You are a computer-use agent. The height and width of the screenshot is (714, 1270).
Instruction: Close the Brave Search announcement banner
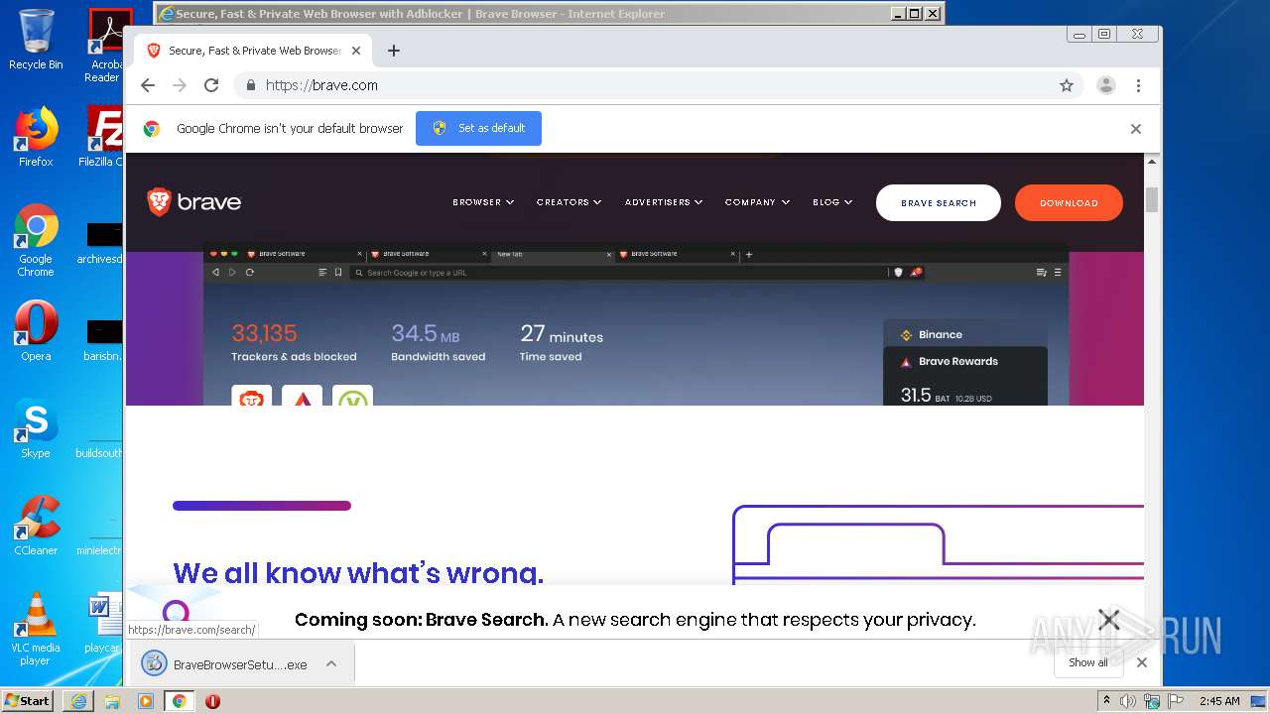pos(1109,620)
